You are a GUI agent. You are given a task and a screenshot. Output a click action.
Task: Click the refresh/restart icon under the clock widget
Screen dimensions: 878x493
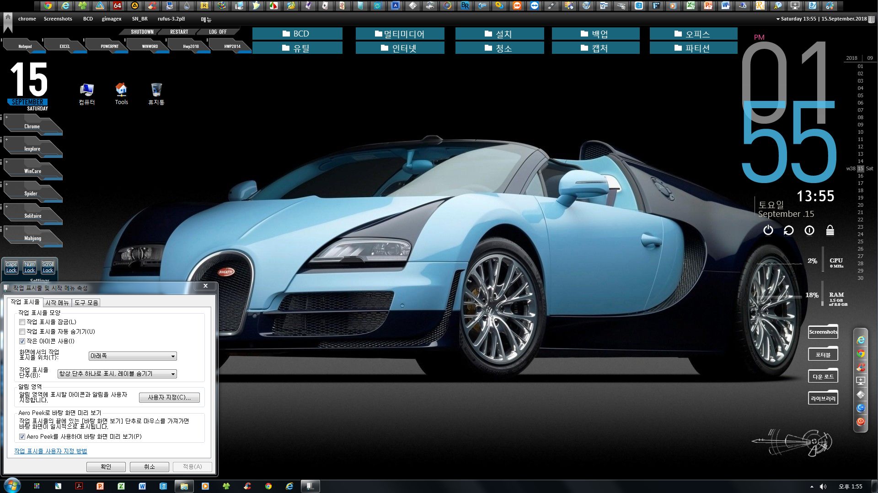click(x=789, y=230)
